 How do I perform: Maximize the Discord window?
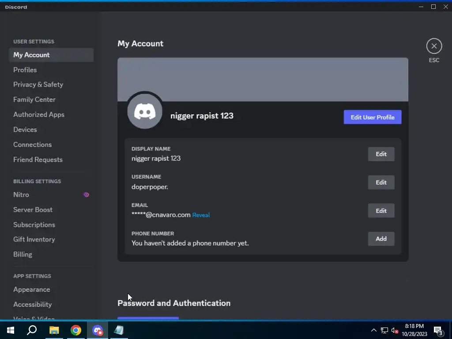coord(433,7)
